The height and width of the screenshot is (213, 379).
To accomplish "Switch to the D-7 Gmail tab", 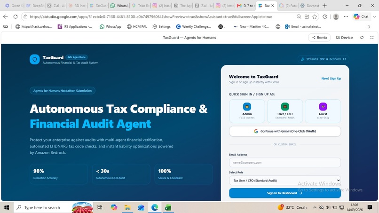I will (x=245, y=6).
